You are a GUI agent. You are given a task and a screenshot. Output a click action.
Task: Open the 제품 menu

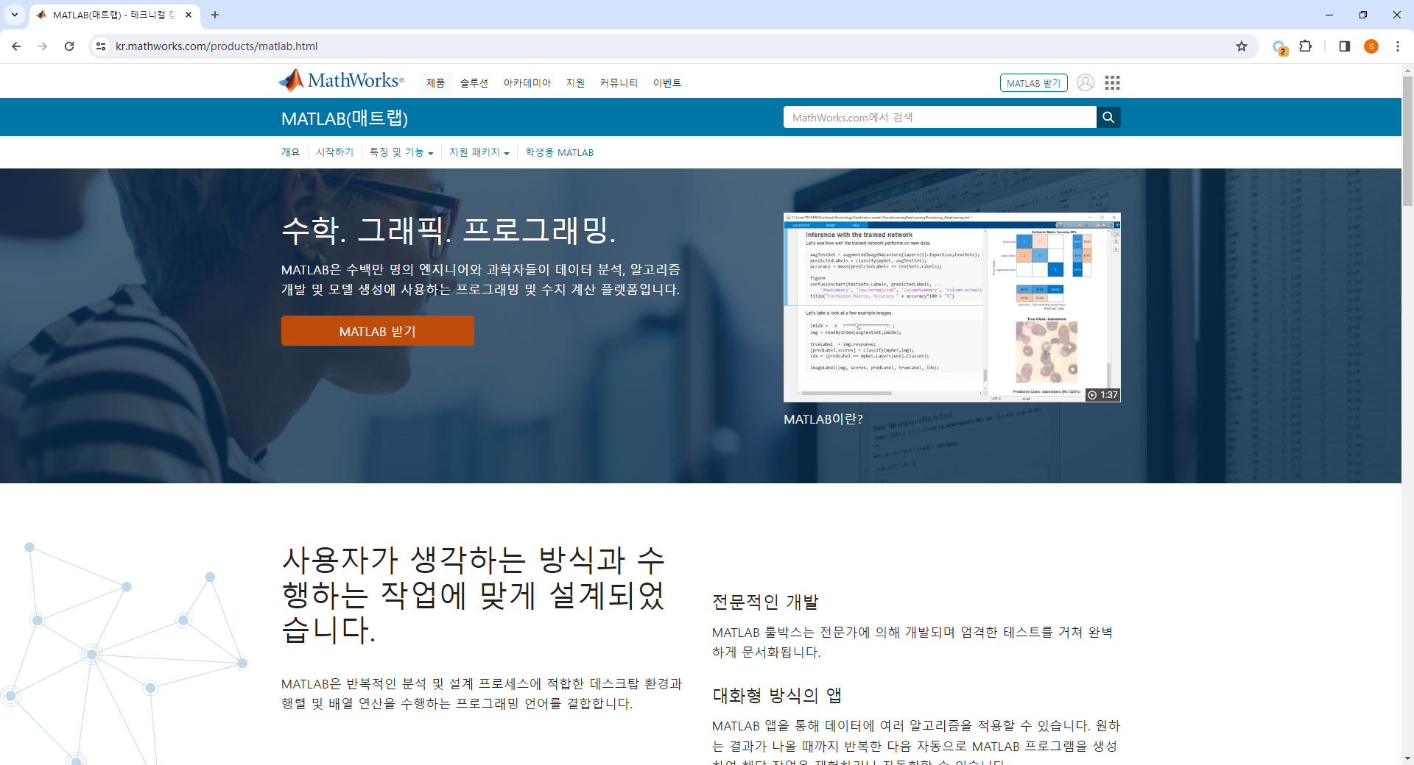click(435, 83)
